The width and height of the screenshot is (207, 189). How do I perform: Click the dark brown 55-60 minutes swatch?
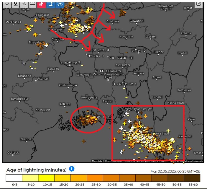pos(192,178)
